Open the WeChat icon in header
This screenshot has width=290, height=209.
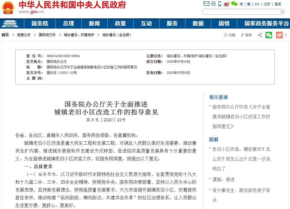[234, 4]
